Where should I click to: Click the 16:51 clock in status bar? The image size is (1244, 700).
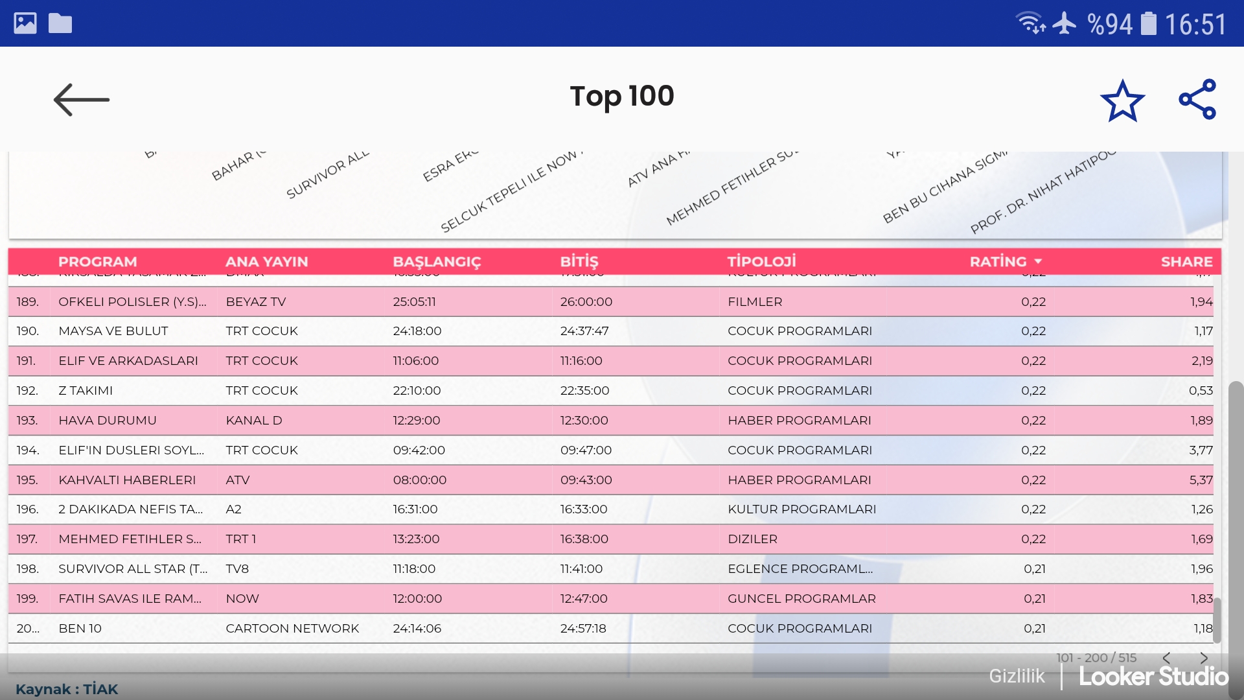click(1195, 25)
